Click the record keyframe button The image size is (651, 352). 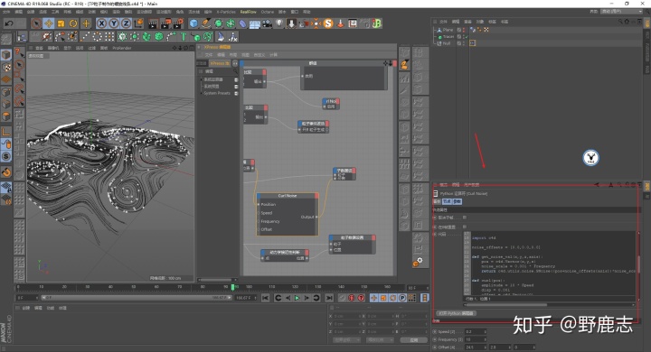(x=343, y=298)
